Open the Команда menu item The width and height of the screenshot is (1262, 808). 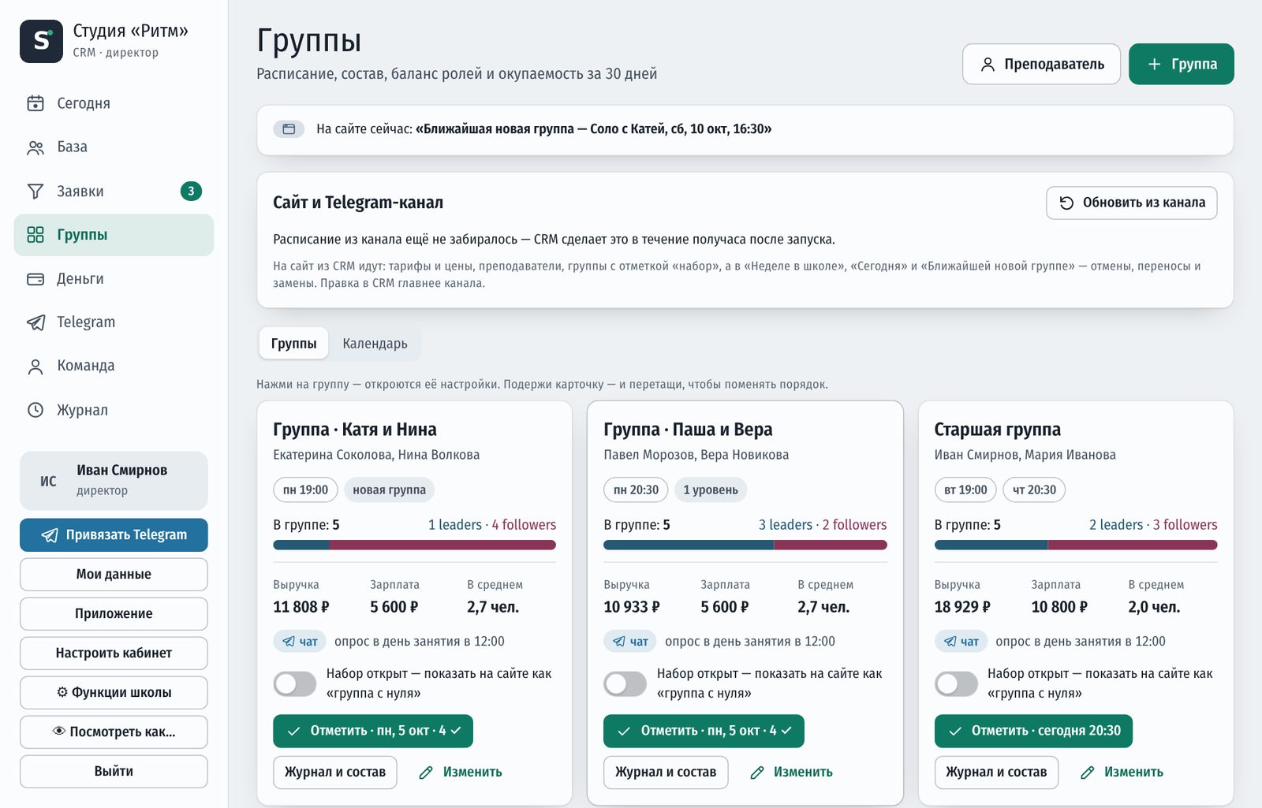pos(114,367)
